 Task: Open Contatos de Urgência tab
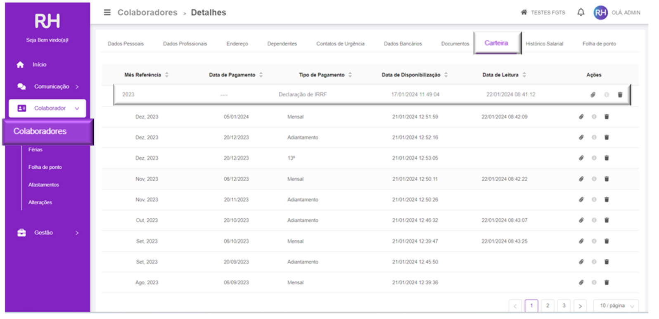pos(340,44)
